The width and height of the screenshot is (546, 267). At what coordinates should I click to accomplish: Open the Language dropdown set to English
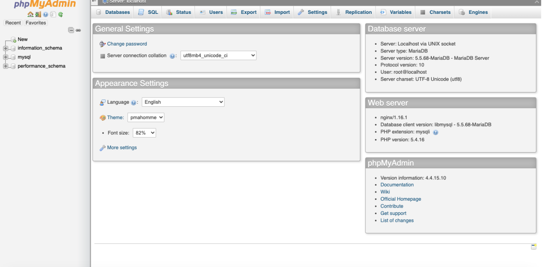(183, 102)
